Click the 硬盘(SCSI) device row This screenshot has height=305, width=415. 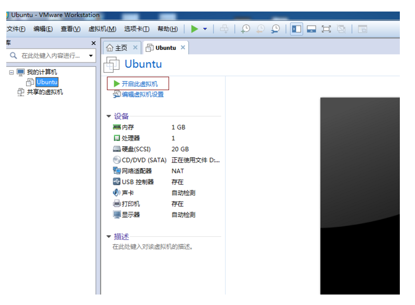(166, 149)
